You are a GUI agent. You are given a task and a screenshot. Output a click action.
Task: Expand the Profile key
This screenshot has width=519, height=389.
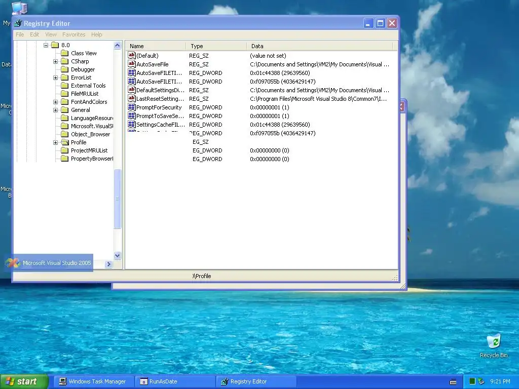click(56, 142)
